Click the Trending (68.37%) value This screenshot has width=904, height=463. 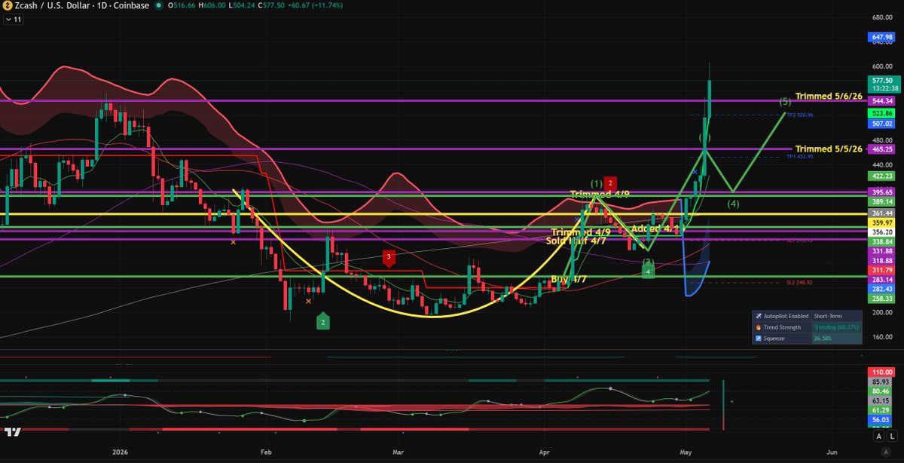click(x=837, y=327)
